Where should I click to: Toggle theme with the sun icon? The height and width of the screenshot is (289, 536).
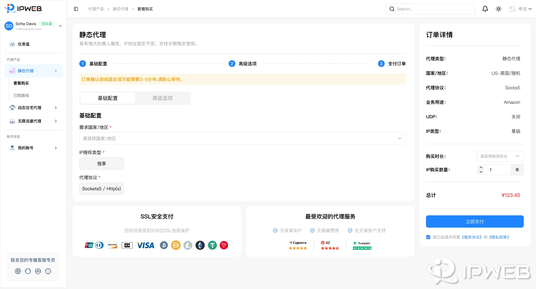click(499, 9)
